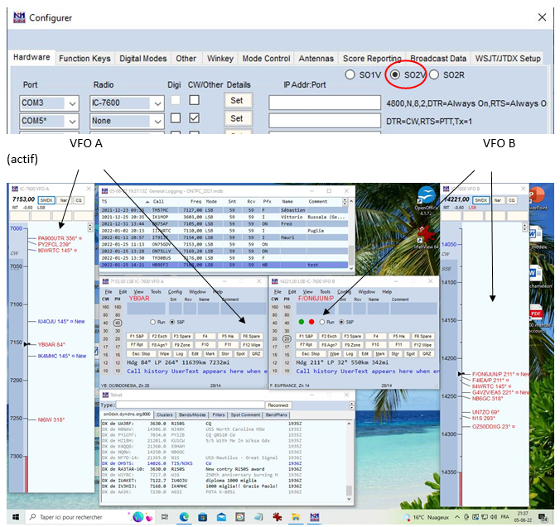This screenshot has width=560, height=527.
Task: Click the green LED in VFO B entry window
Action: [x=302, y=322]
